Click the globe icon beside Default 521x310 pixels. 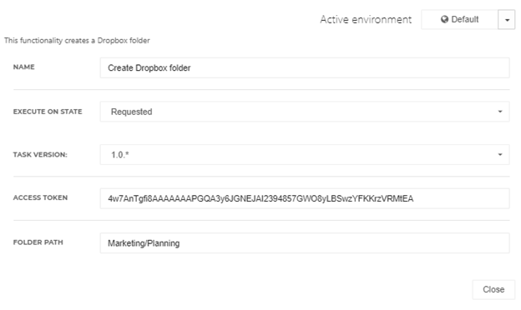tap(444, 19)
